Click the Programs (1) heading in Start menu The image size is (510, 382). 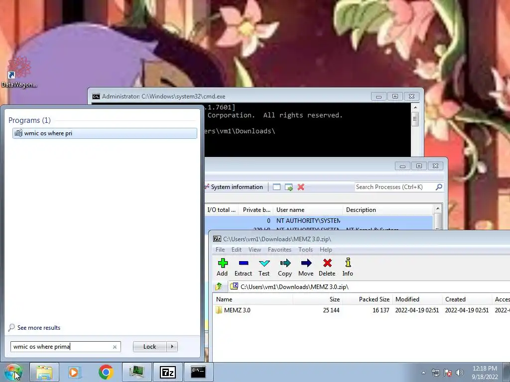coord(29,120)
